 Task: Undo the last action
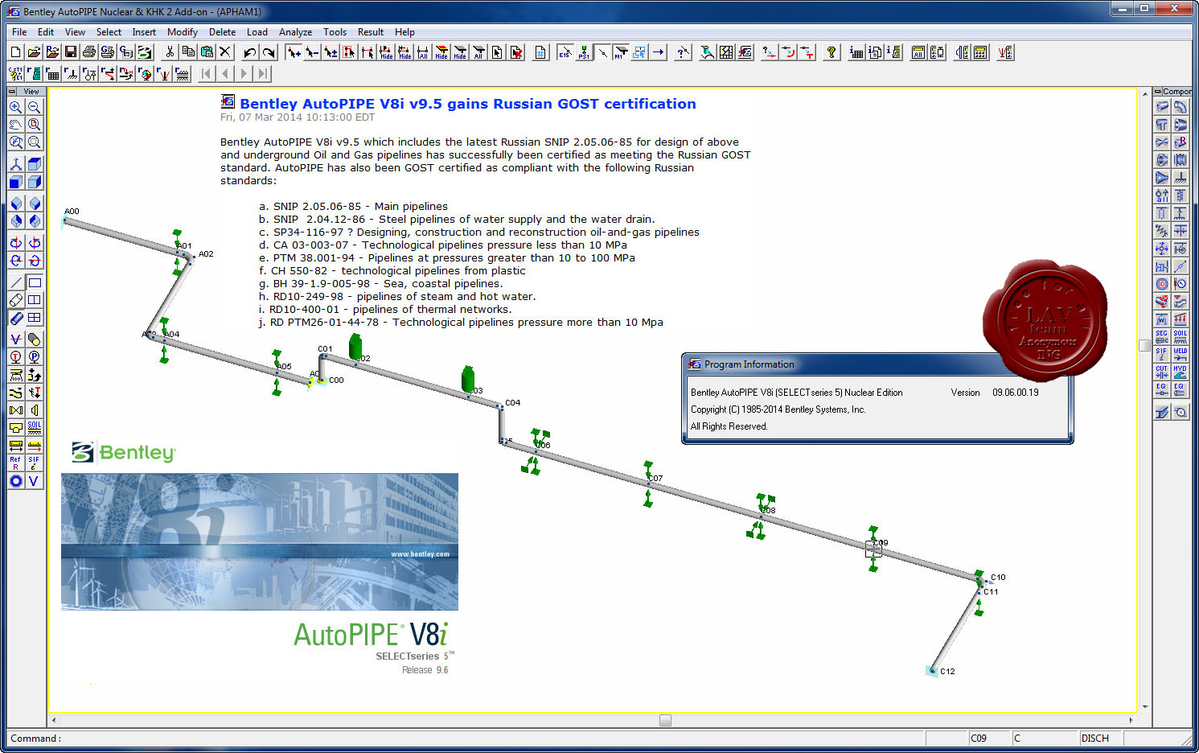tap(250, 52)
